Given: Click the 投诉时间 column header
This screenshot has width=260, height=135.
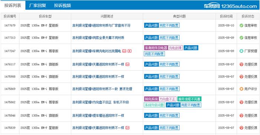Looking at the screenshot, I should click(226, 16).
